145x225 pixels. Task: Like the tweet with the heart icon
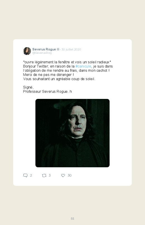click(63, 175)
